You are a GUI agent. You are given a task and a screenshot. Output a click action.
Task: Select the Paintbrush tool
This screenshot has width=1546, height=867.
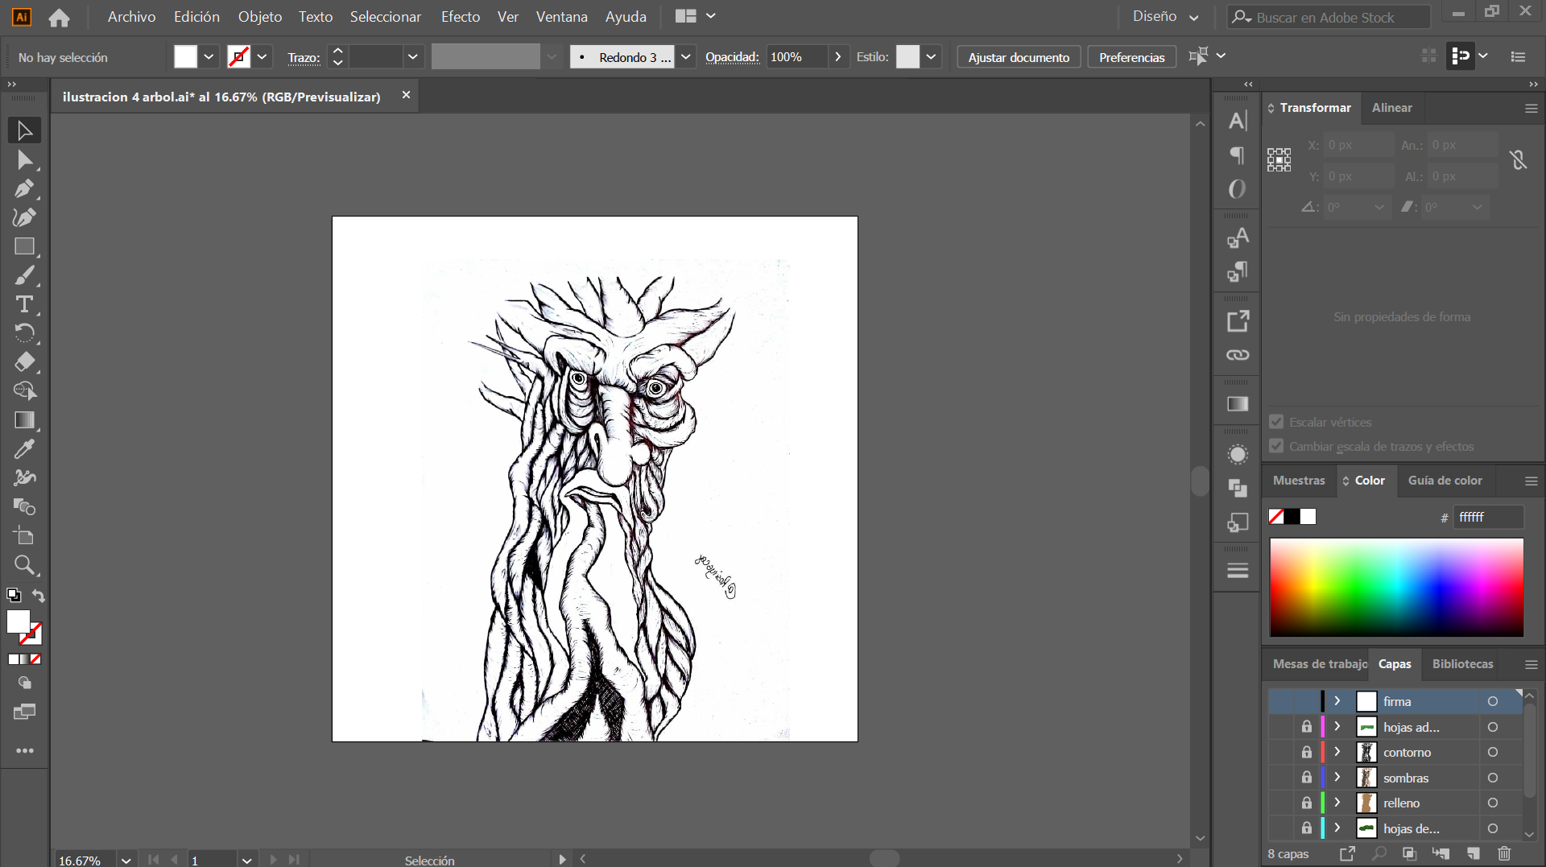24,275
